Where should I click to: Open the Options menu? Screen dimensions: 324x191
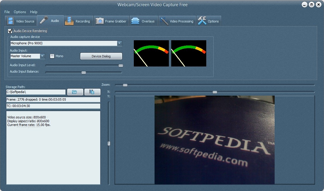pyautogui.click(x=20, y=12)
